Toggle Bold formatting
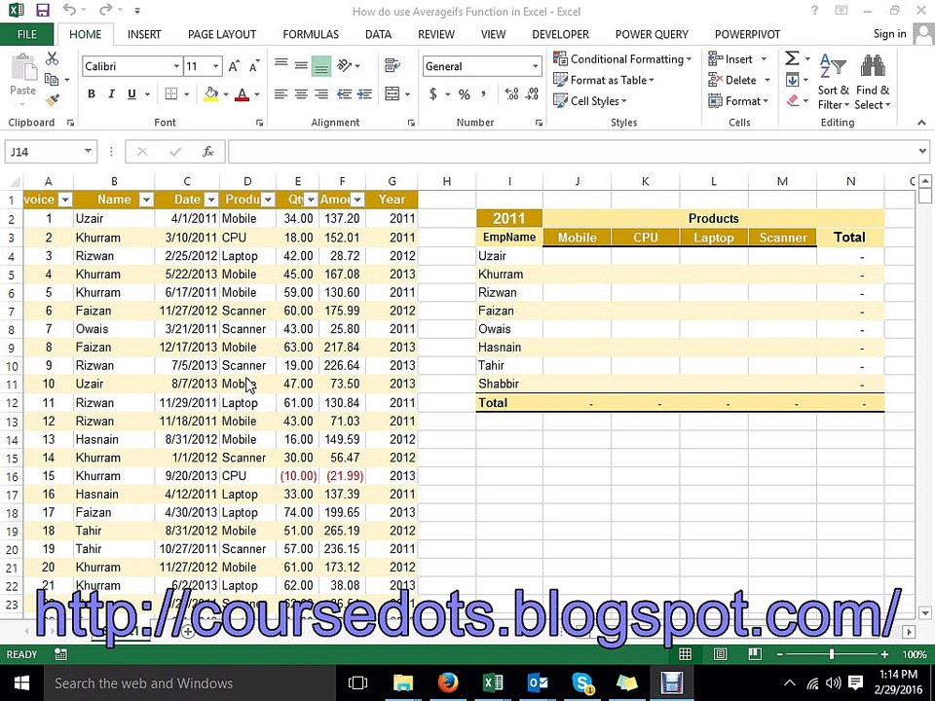 point(92,94)
